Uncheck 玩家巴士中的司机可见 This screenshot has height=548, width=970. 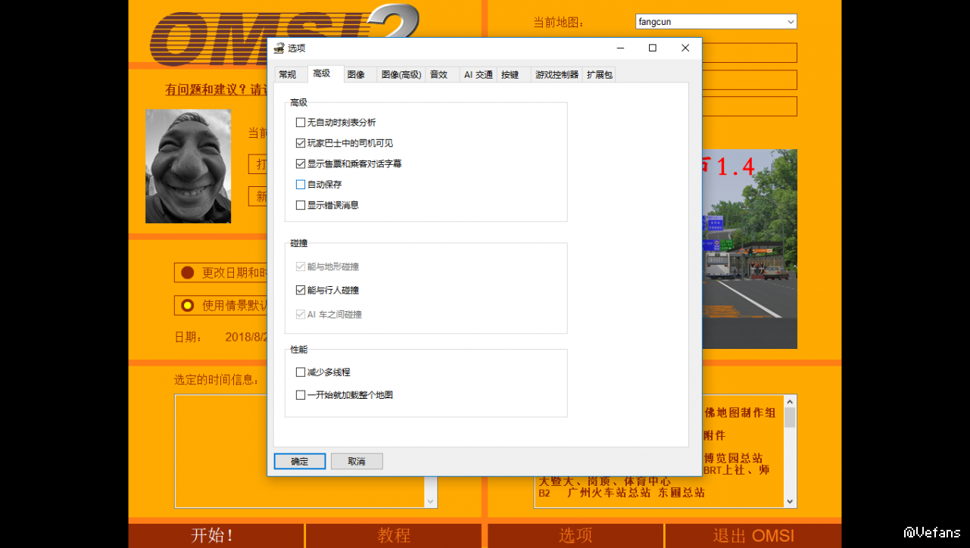[301, 143]
